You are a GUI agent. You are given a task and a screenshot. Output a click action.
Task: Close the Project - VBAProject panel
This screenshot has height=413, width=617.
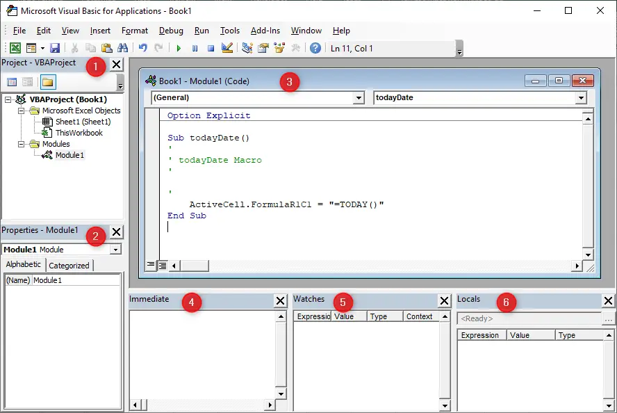(x=117, y=64)
